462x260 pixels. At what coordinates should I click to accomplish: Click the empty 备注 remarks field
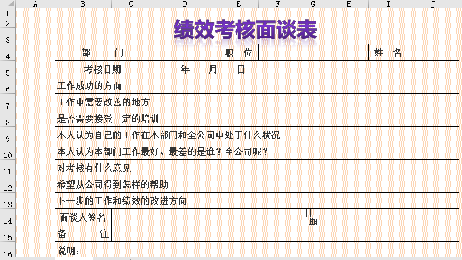point(285,234)
